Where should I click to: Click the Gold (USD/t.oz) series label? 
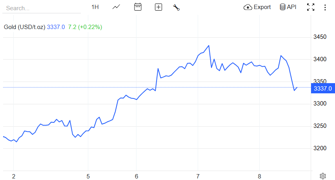[24, 27]
